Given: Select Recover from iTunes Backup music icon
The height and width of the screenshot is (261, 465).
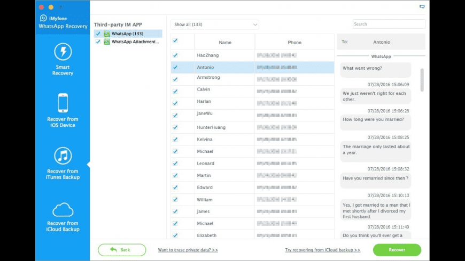Looking at the screenshot, I should [63, 156].
